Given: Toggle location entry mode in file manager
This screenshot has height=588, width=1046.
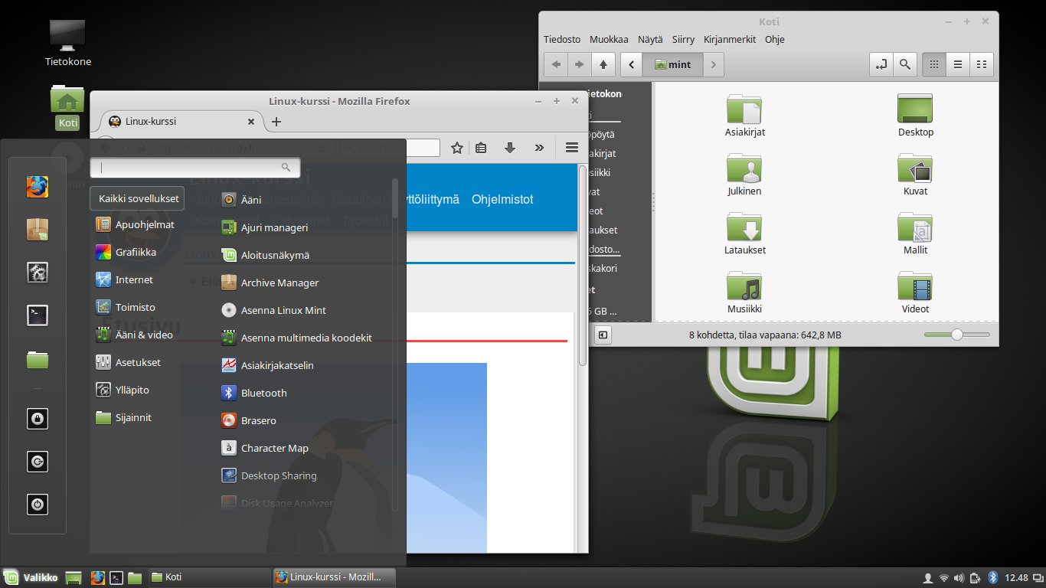Looking at the screenshot, I should [x=881, y=65].
